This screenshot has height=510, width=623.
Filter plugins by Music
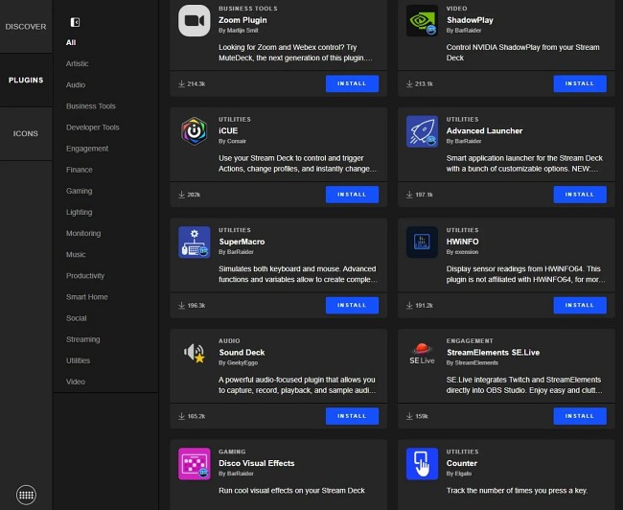tap(76, 254)
